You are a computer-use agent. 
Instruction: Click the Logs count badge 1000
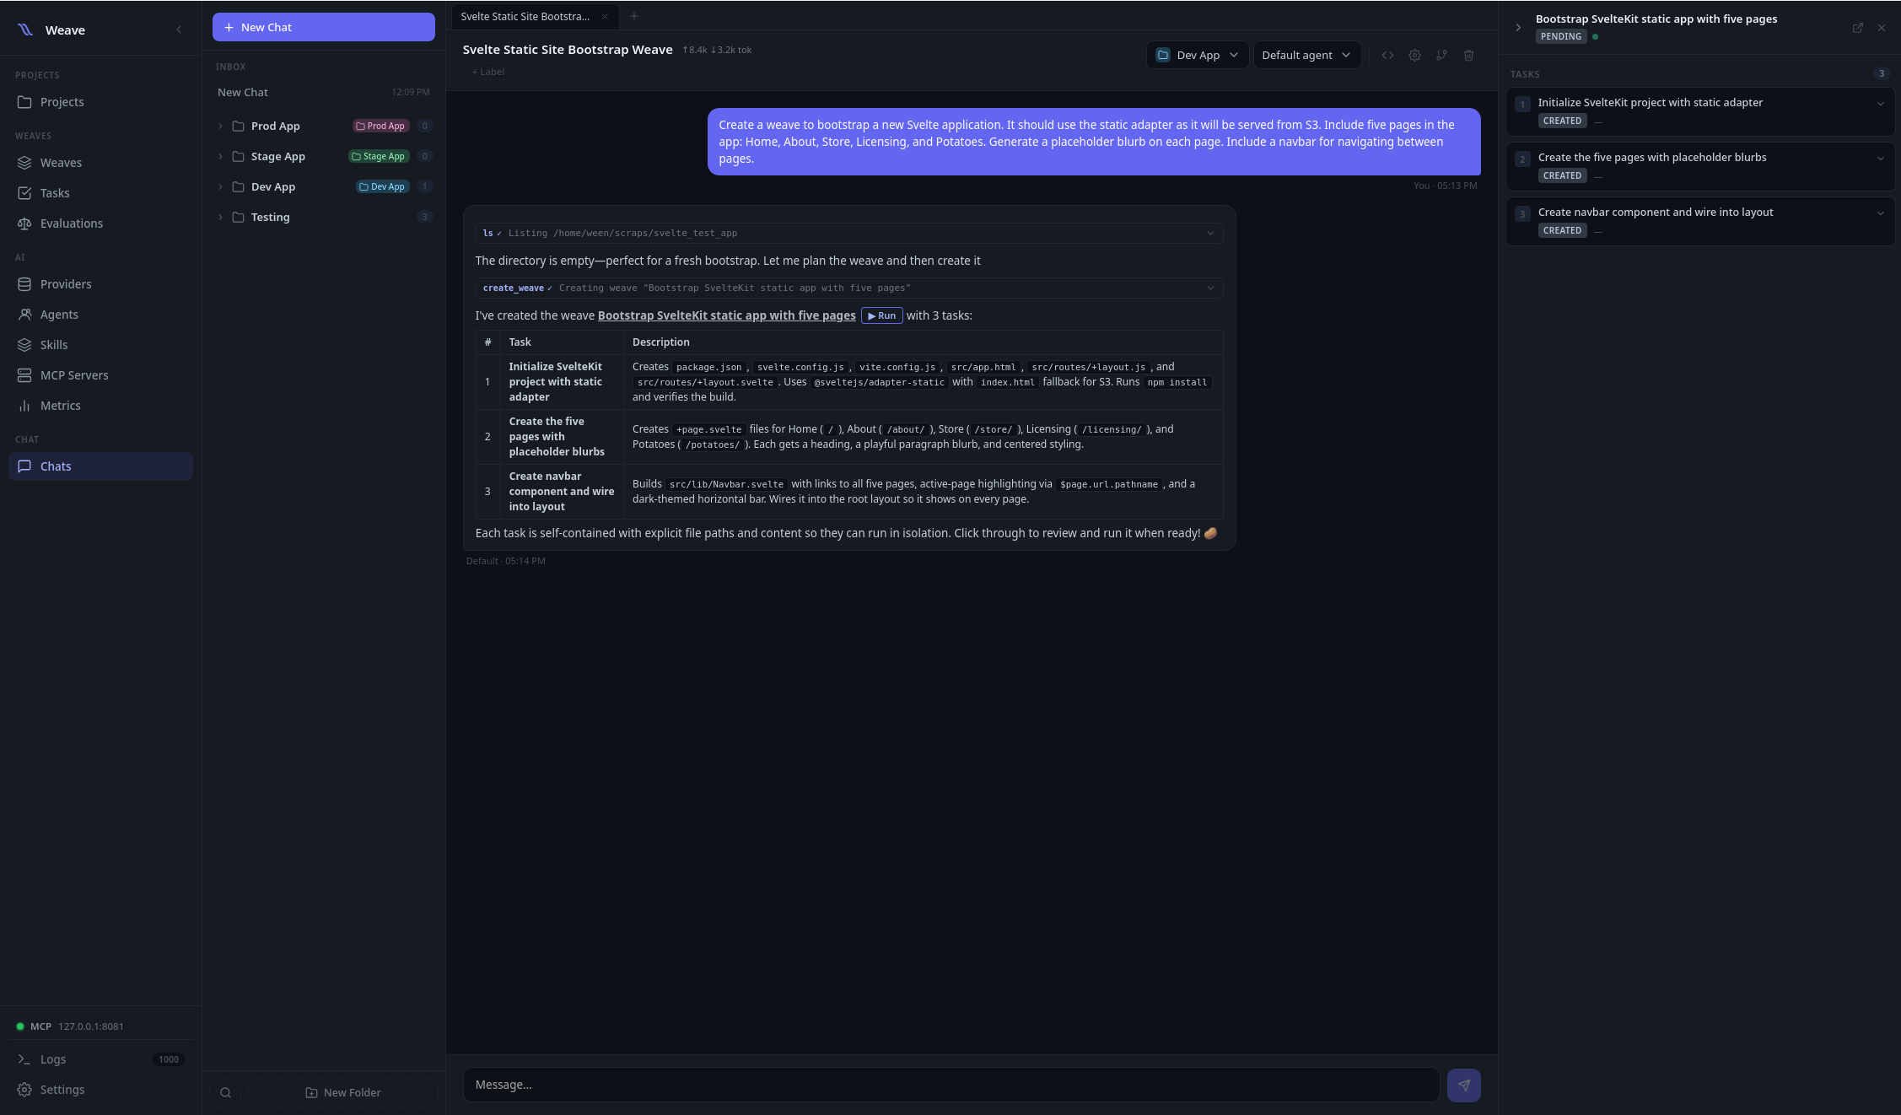[169, 1059]
